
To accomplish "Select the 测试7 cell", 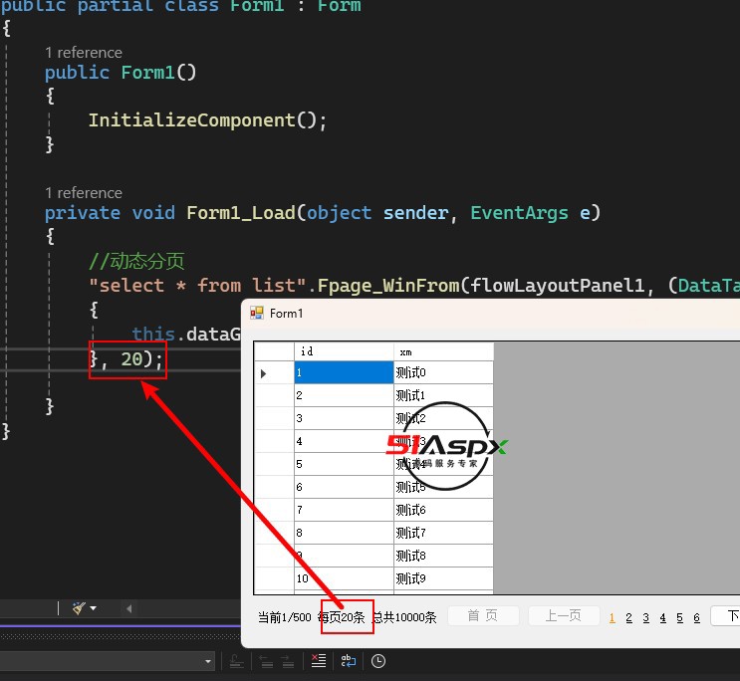I will (x=443, y=533).
